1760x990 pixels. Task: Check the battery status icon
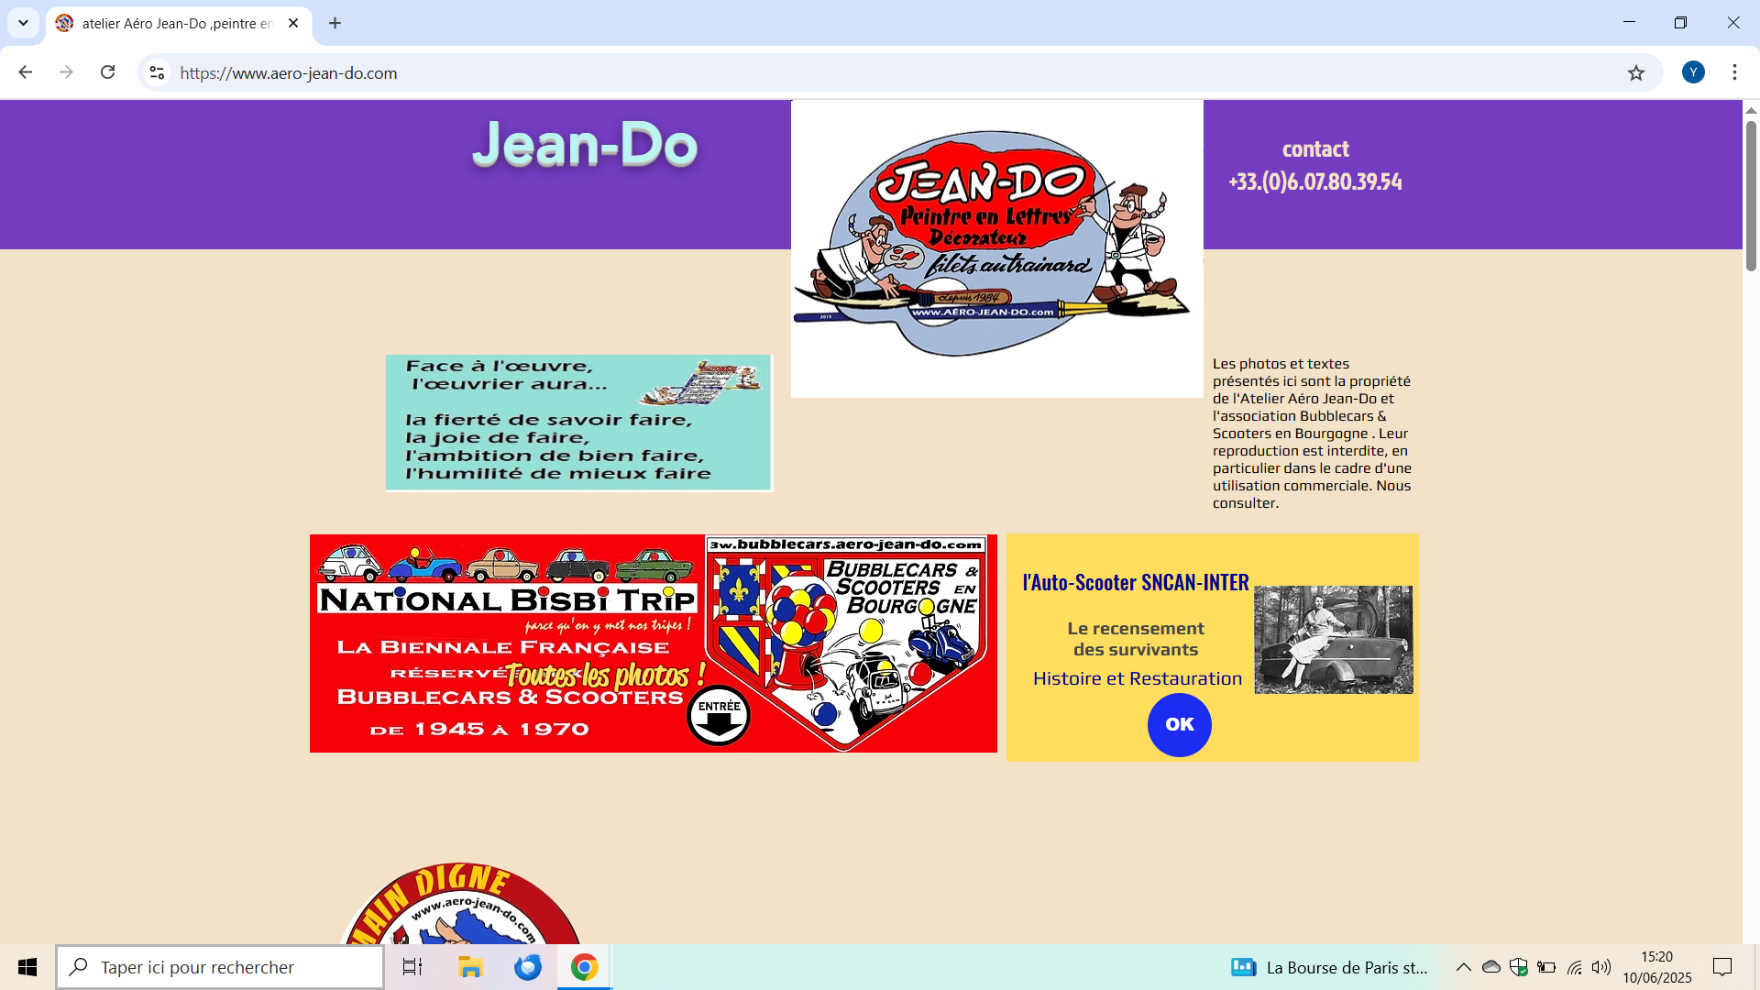tap(1546, 967)
